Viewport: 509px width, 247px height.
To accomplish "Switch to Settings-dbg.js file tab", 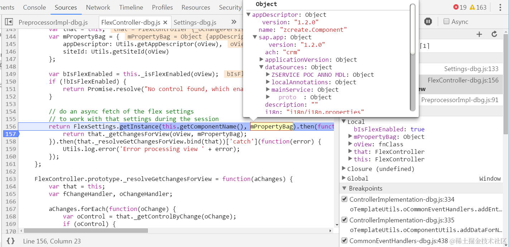I will 195,22.
